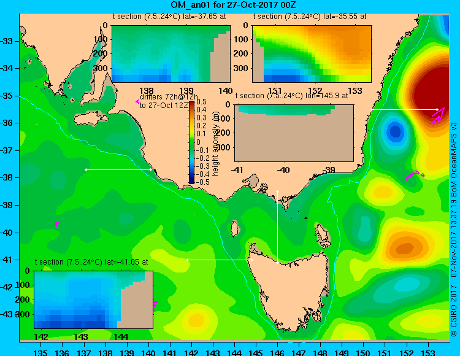The height and width of the screenshot is (356, 460).
Task: Click the "152" axis label of the lat=-35.55 inset
Action: tap(315, 91)
